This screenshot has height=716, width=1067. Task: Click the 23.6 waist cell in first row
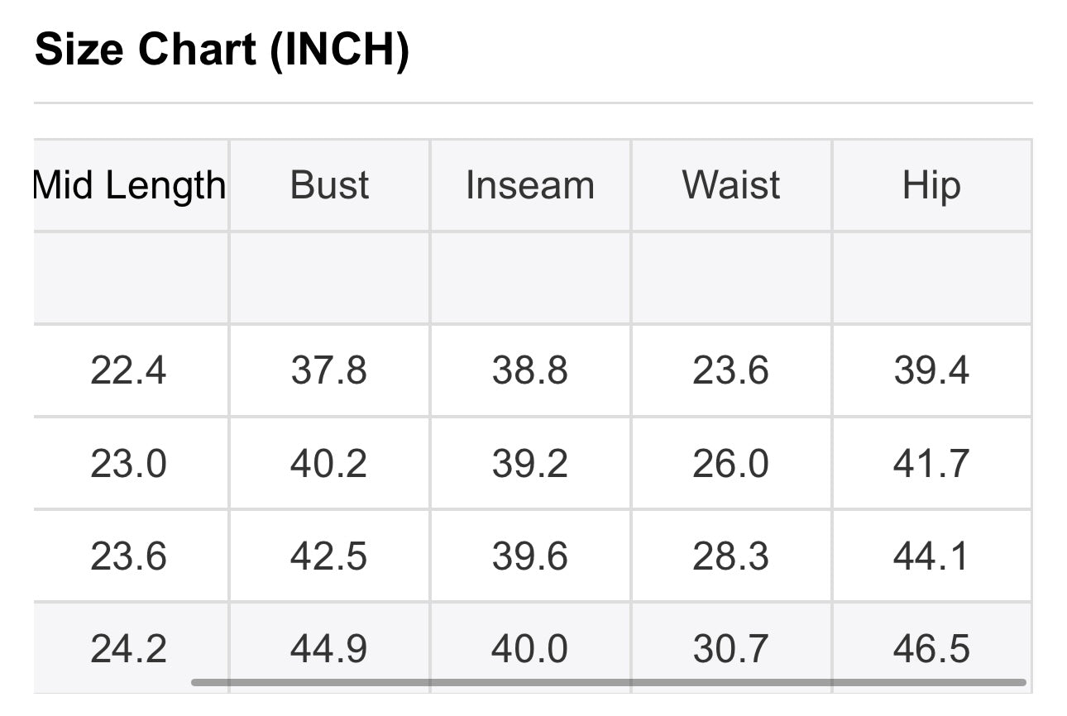[x=731, y=370]
